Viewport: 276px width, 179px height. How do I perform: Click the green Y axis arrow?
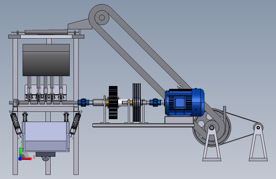click(20, 151)
